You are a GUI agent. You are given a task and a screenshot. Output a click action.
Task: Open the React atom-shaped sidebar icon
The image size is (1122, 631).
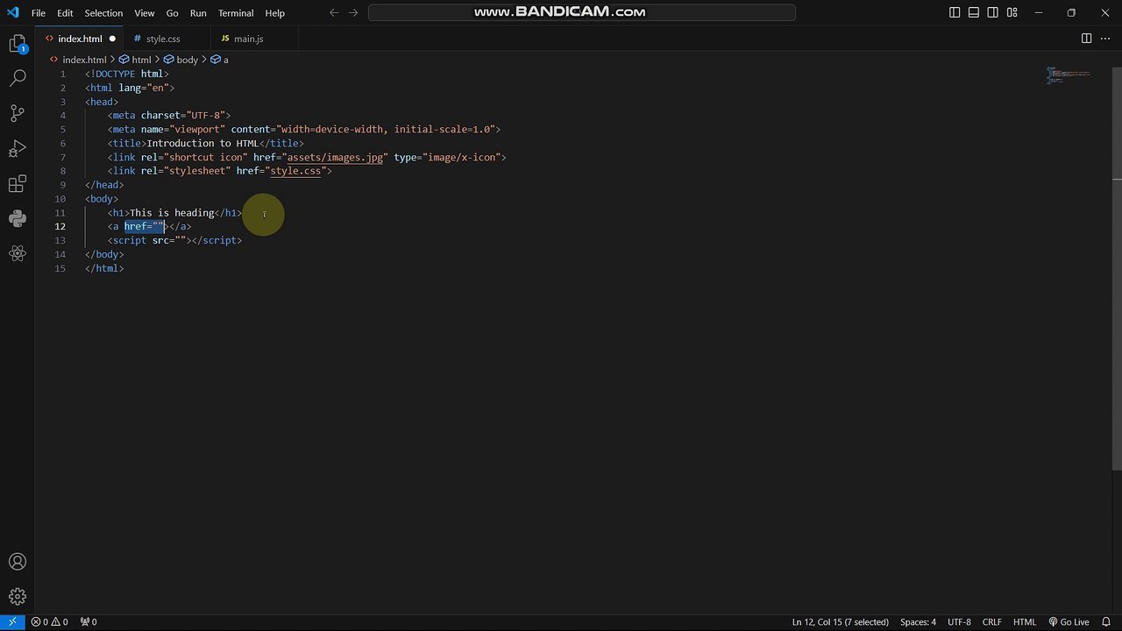pyautogui.click(x=18, y=253)
